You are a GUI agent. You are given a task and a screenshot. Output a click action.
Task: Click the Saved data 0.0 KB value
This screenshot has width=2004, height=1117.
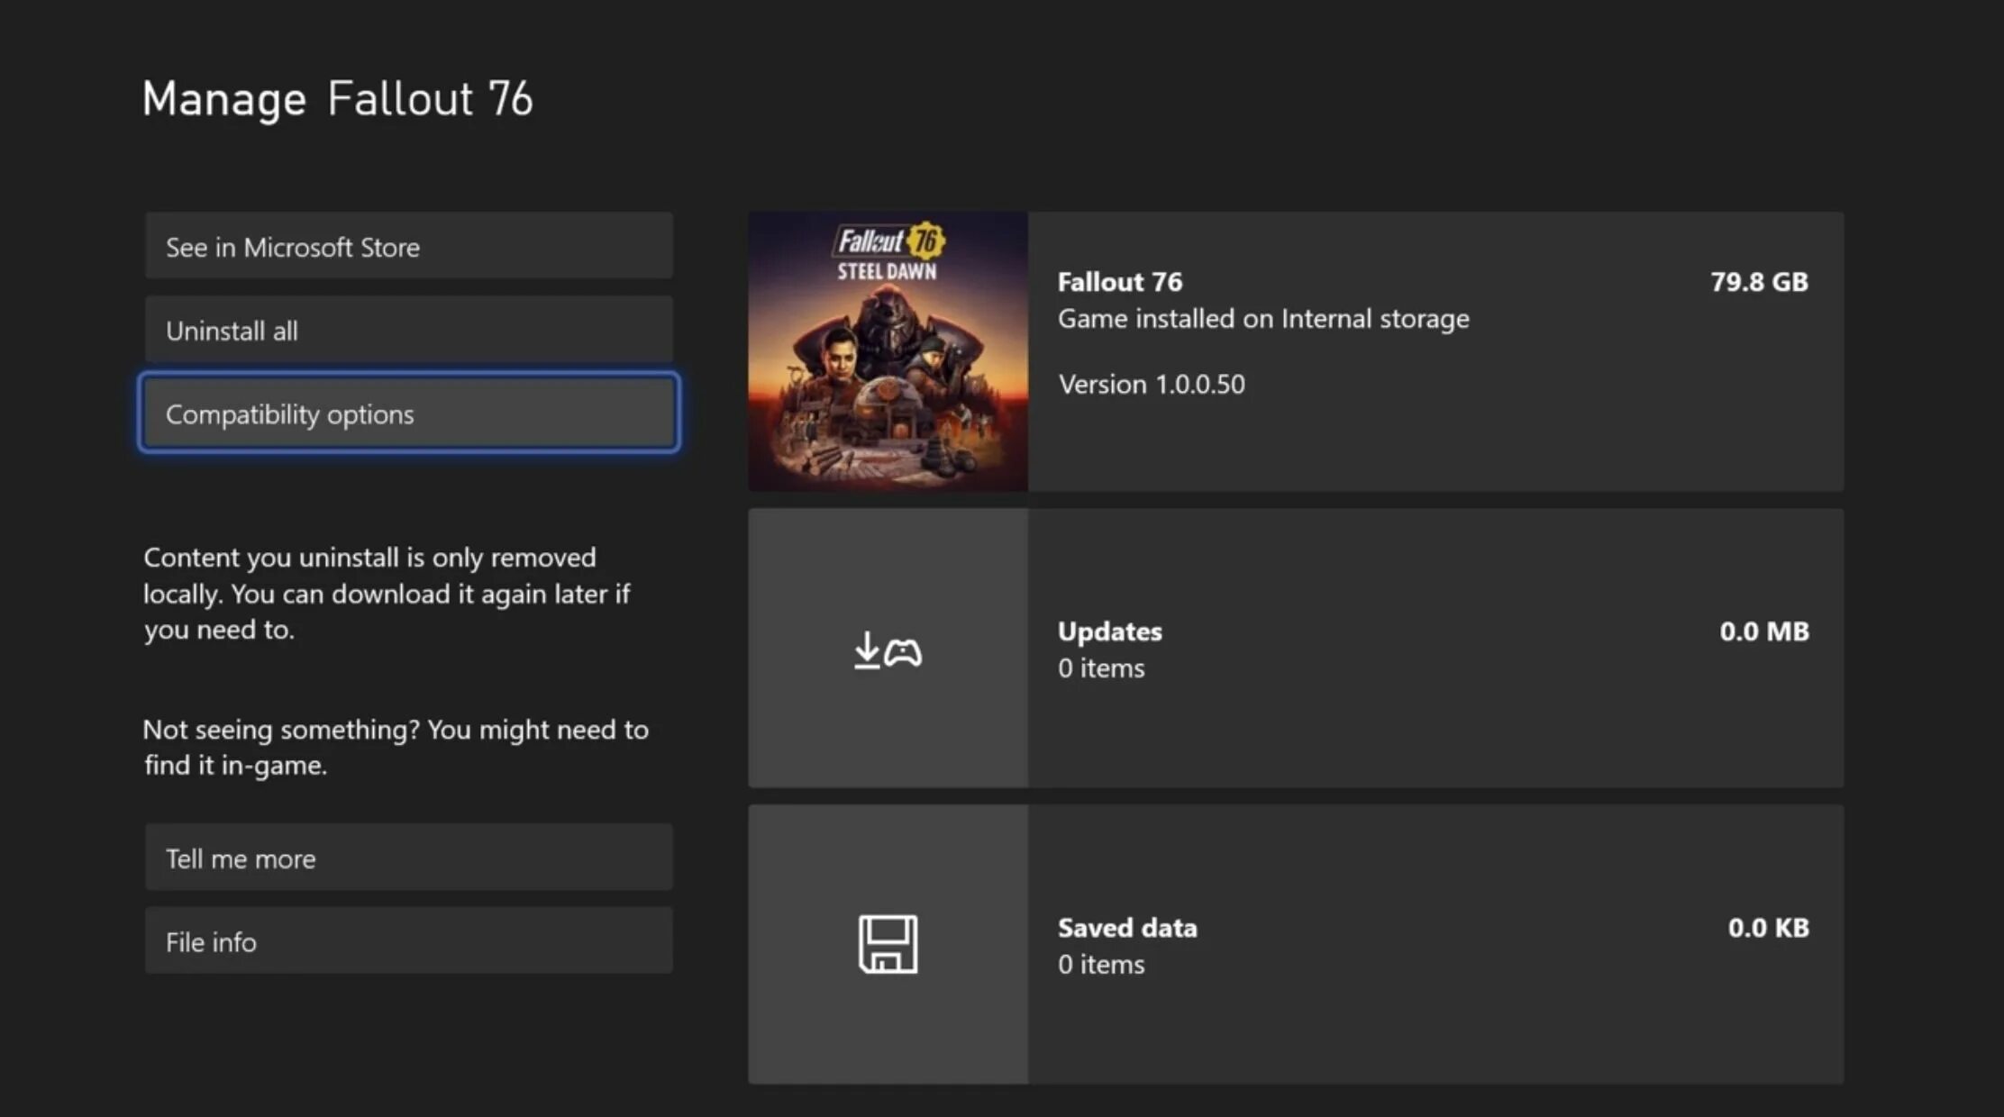coord(1767,928)
